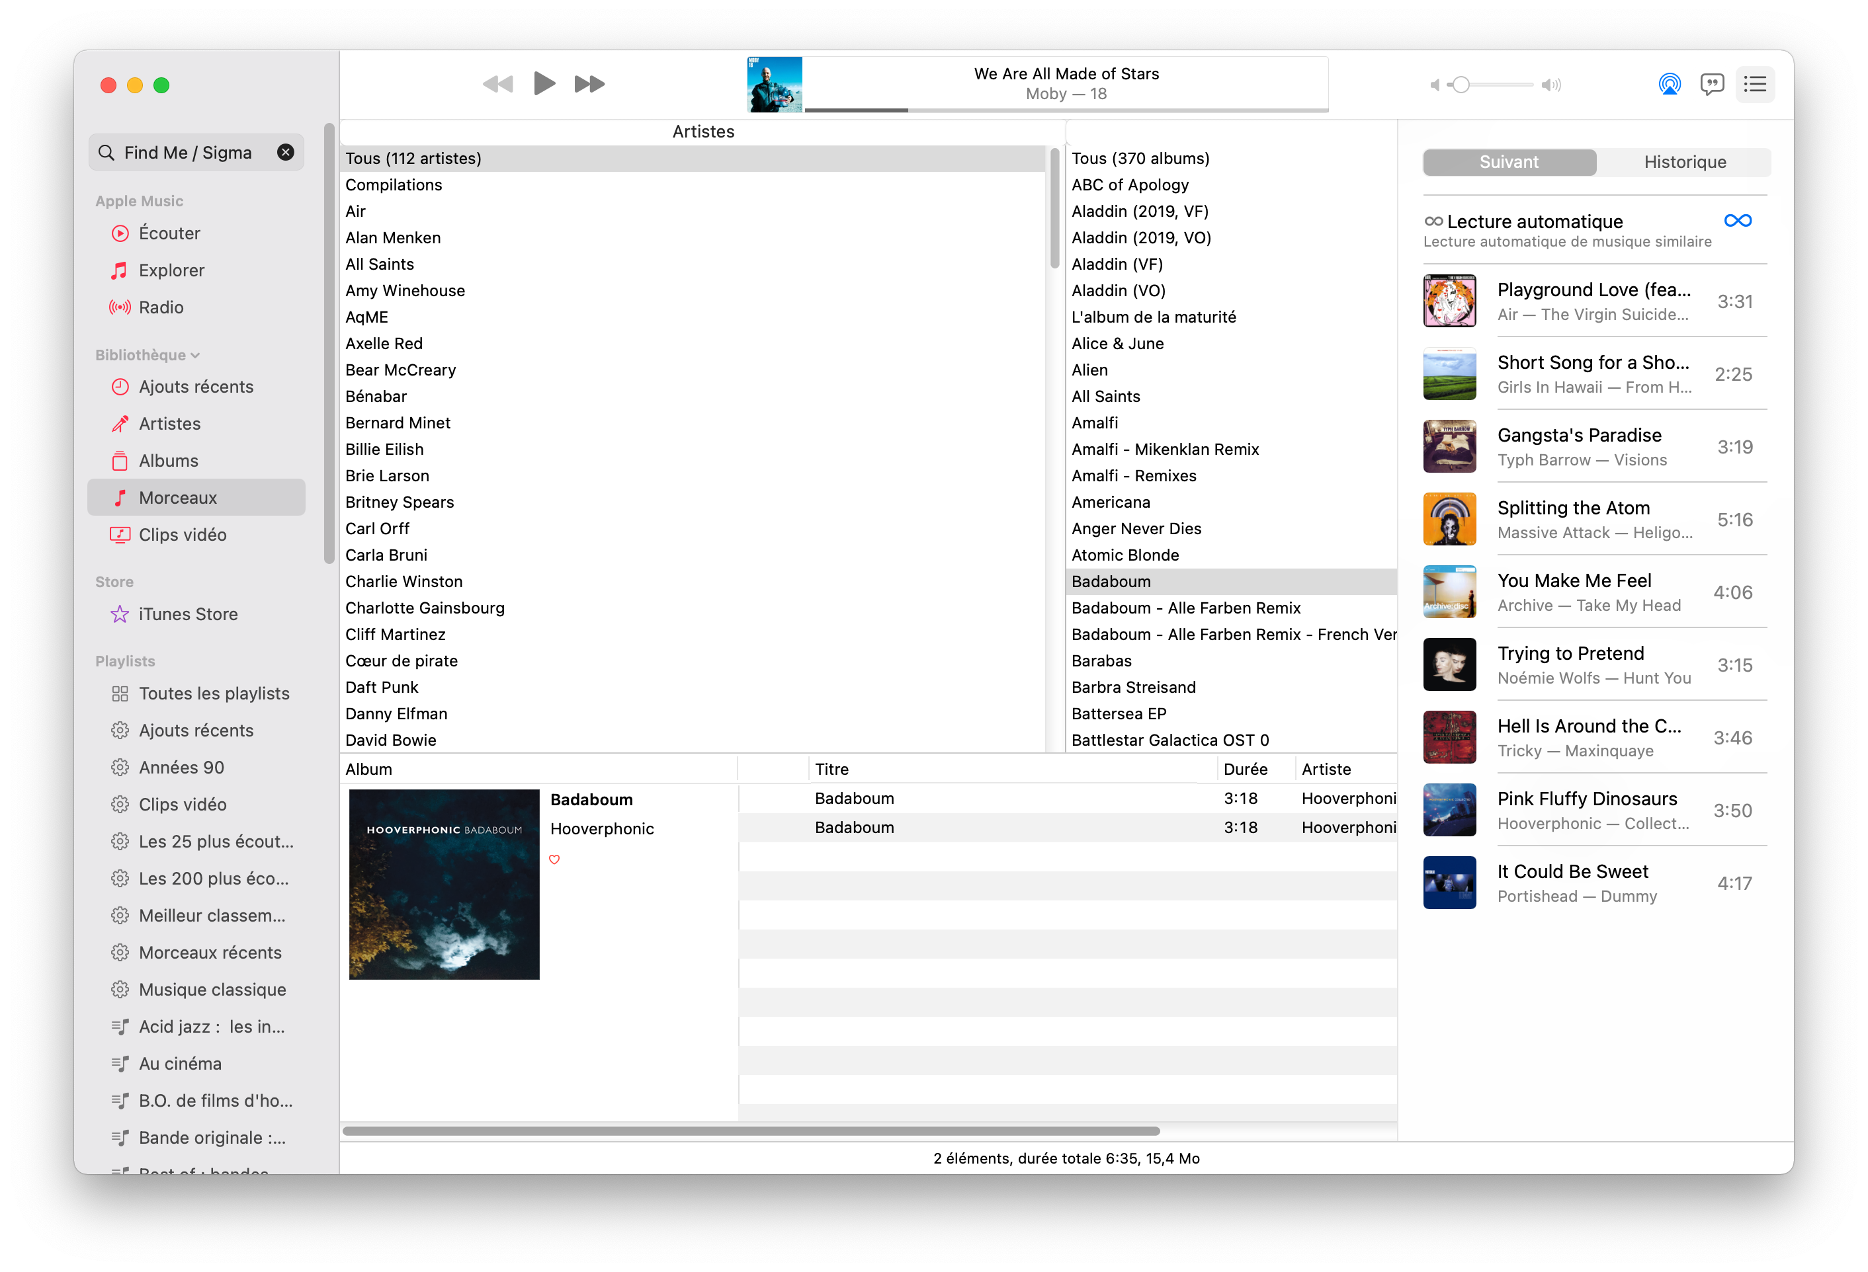Screen dimensions: 1868x1272
Task: Click the mute speaker icon beside the volume slider
Action: pos(1435,85)
